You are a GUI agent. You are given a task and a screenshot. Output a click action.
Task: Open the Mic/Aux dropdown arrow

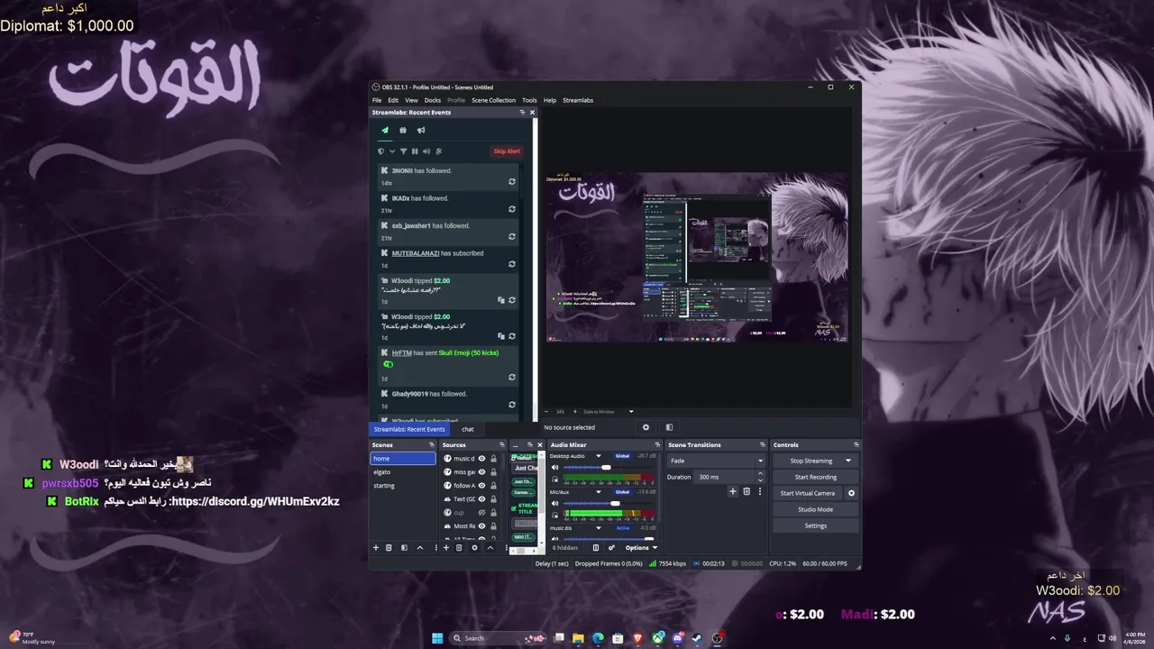598,492
